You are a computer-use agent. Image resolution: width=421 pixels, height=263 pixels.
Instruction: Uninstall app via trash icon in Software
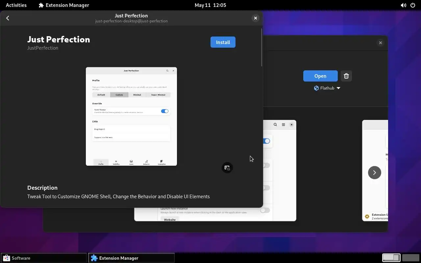tap(346, 76)
